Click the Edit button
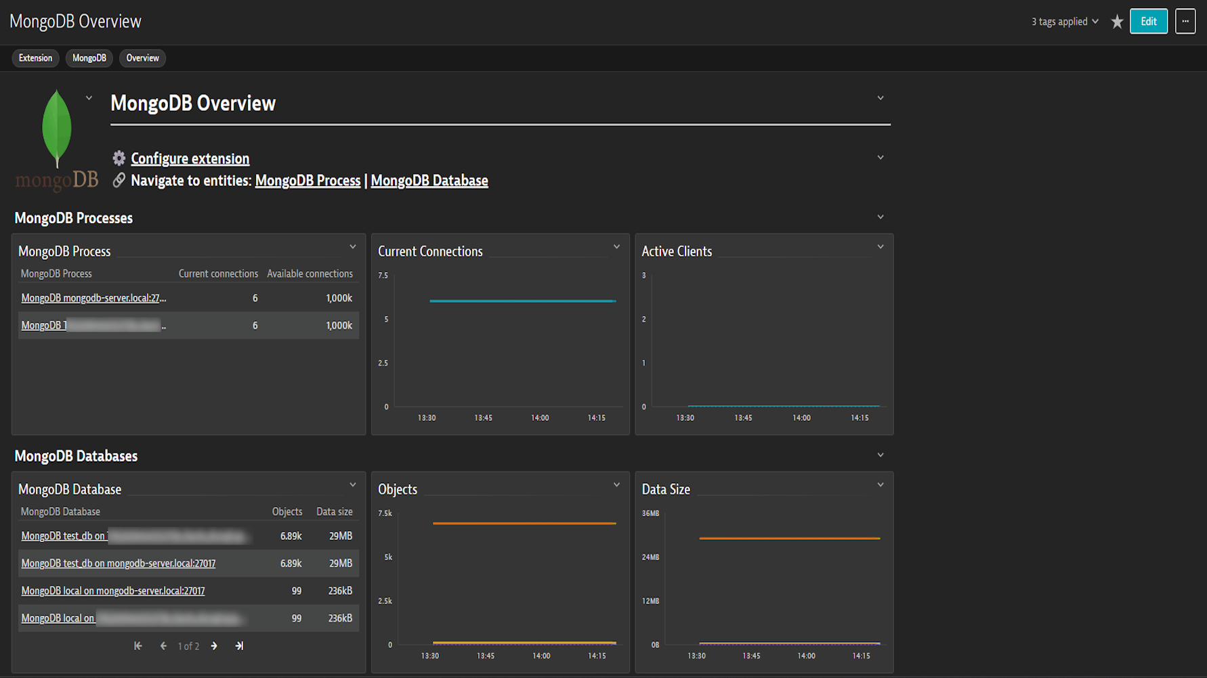Image resolution: width=1207 pixels, height=678 pixels. (x=1149, y=22)
